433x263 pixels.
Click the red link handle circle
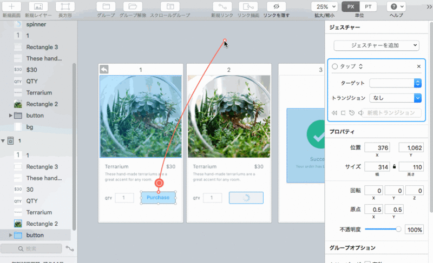pos(159,183)
